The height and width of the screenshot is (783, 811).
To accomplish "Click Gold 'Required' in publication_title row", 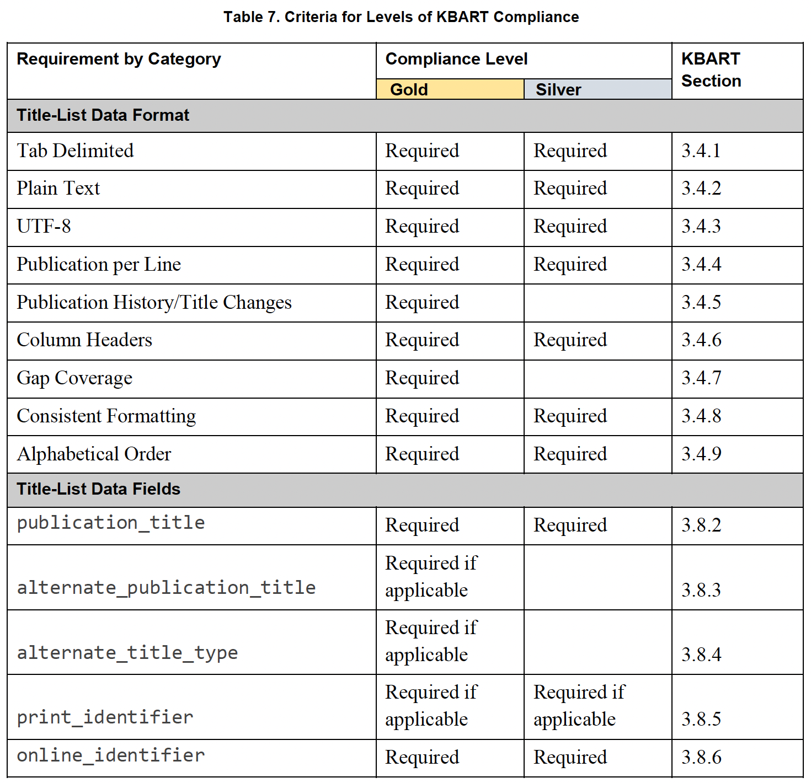I will 422,525.
